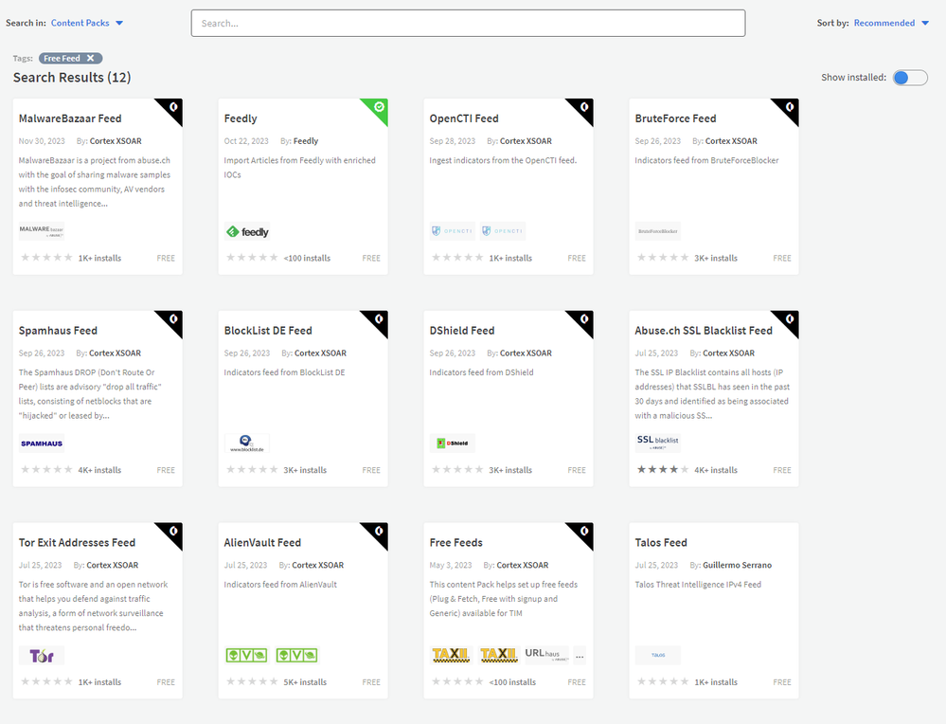
Task: Click 'May 3, 2023' date on Free Feeds card
Action: (451, 565)
